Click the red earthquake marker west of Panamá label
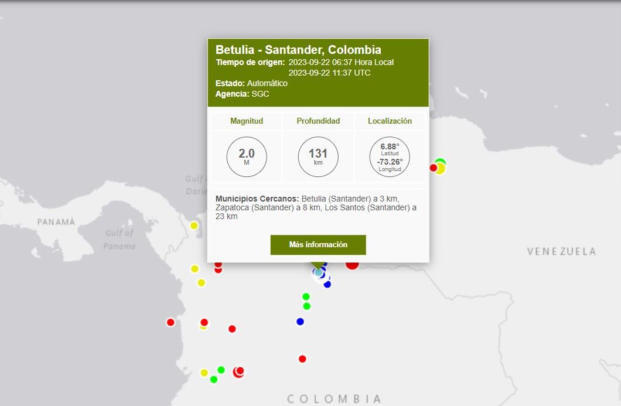This screenshot has height=406, width=621. (x=170, y=322)
